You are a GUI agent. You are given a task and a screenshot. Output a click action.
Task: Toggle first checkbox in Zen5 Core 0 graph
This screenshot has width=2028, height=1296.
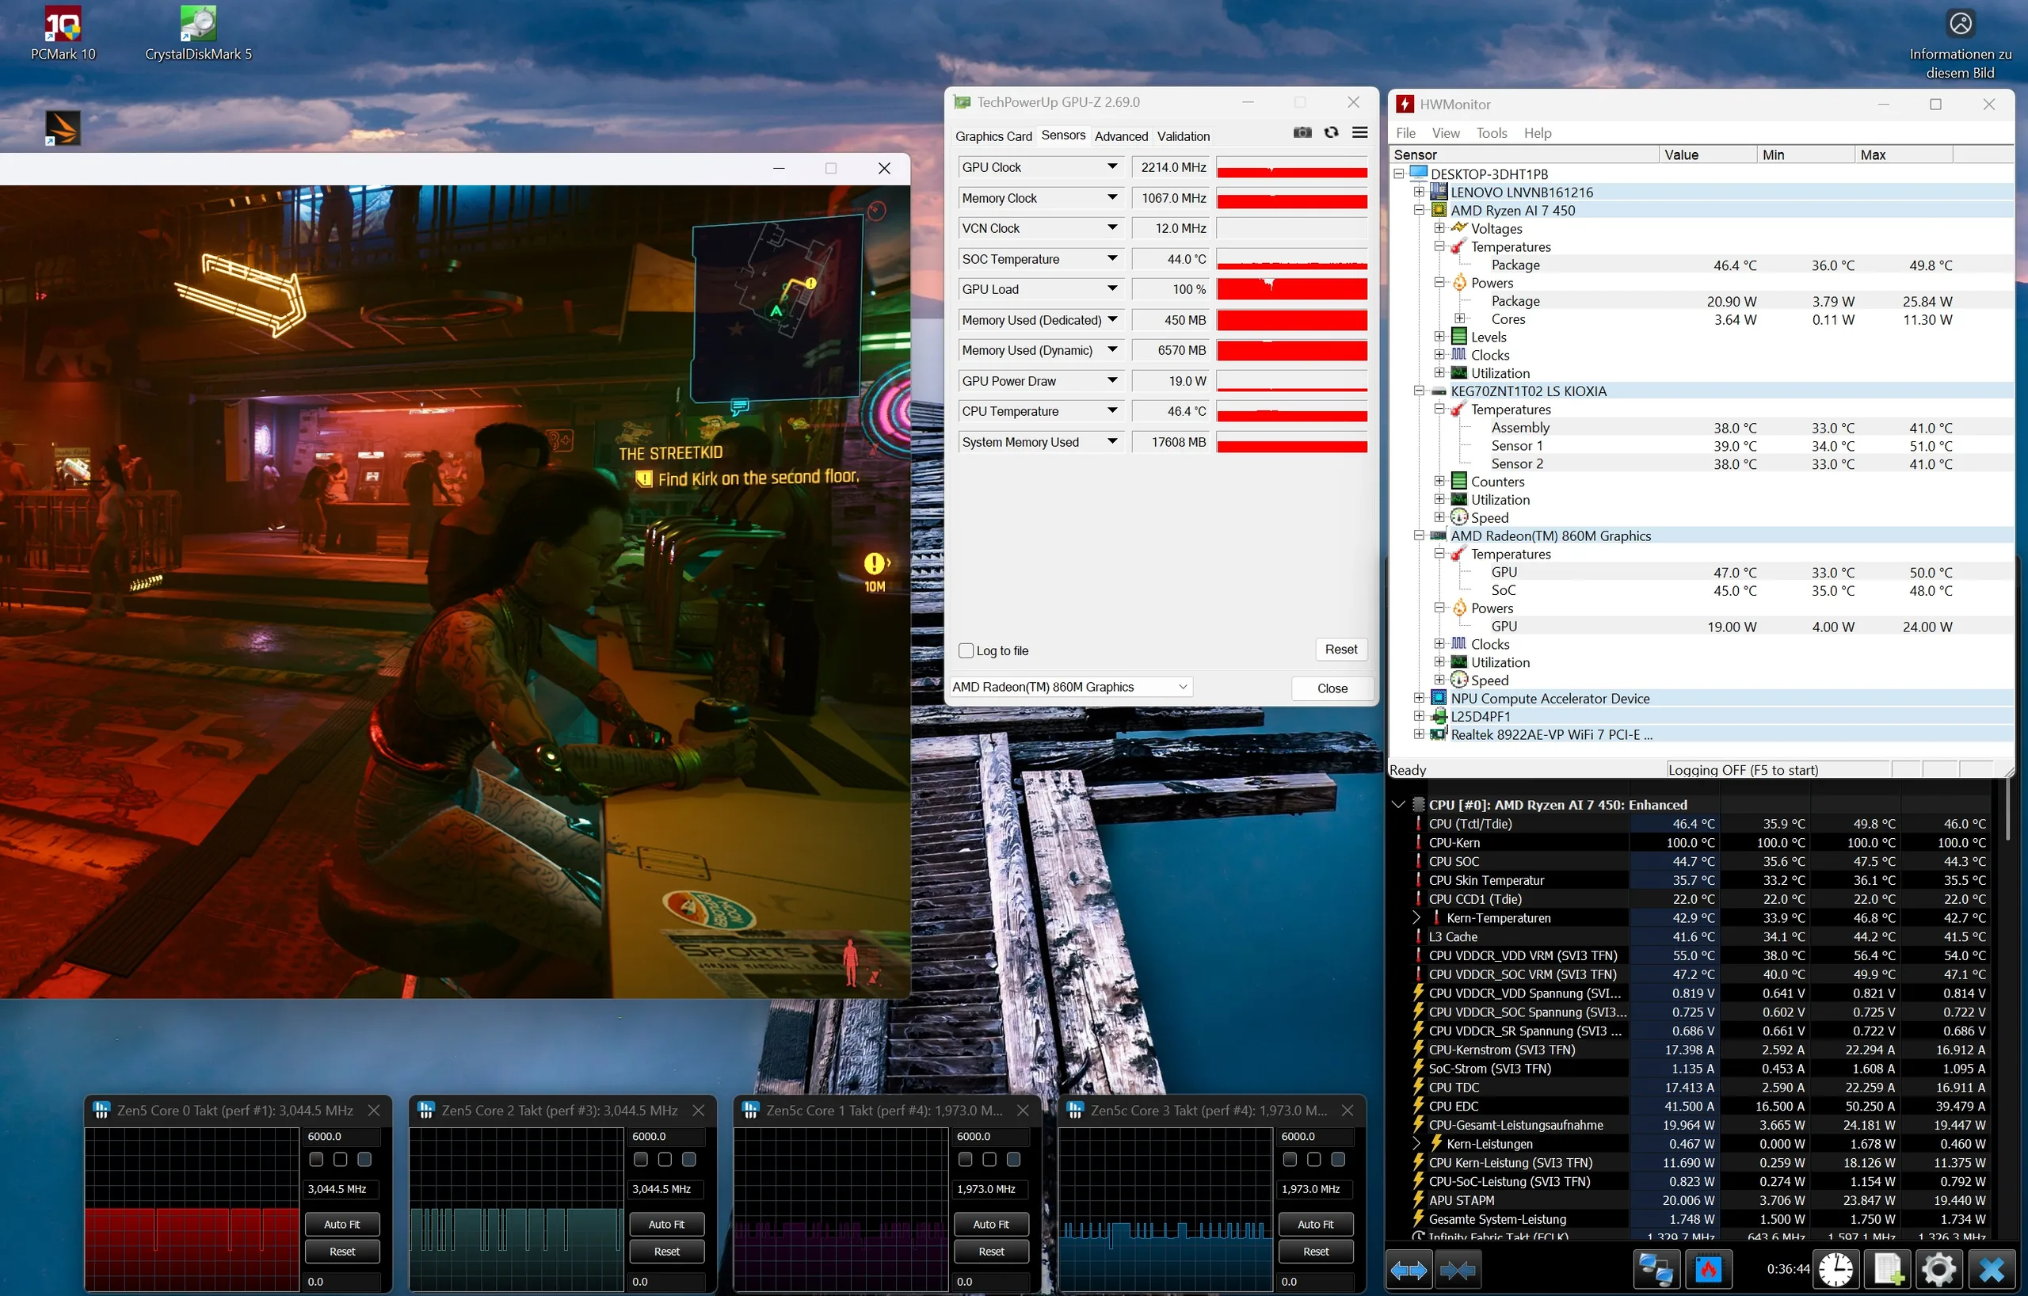(317, 1160)
